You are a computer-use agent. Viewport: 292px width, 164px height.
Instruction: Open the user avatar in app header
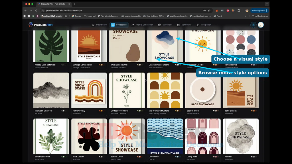(261, 25)
